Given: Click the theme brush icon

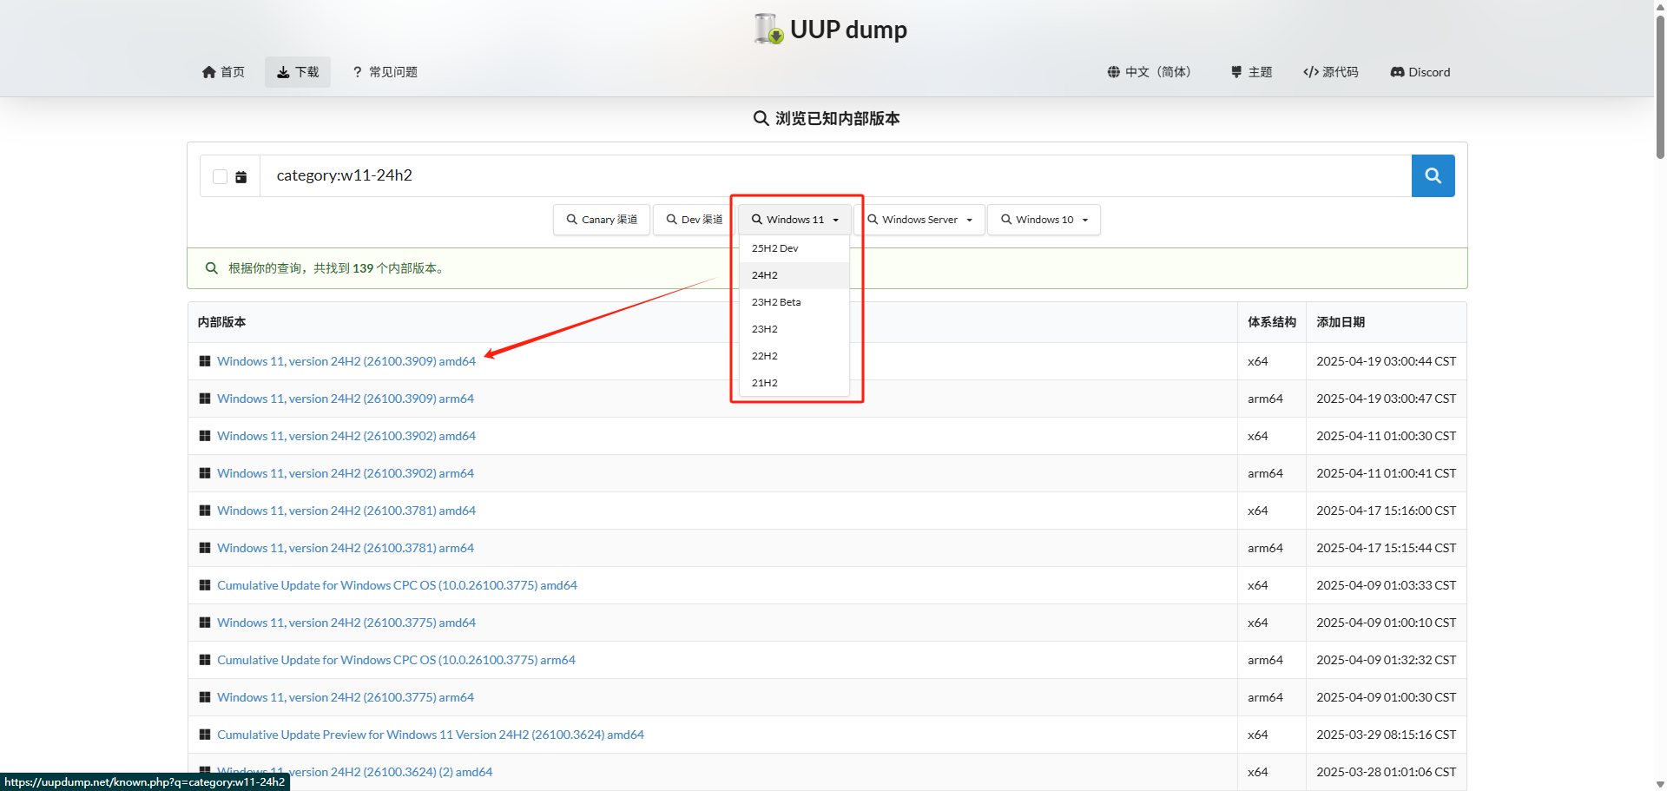Looking at the screenshot, I should coord(1236,72).
